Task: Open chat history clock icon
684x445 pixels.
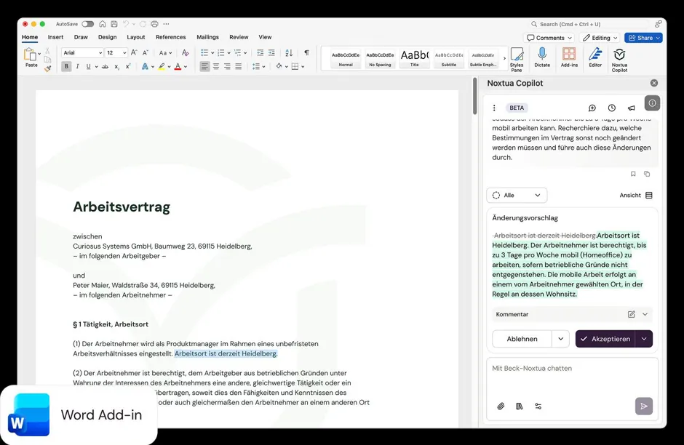Action: (x=612, y=108)
